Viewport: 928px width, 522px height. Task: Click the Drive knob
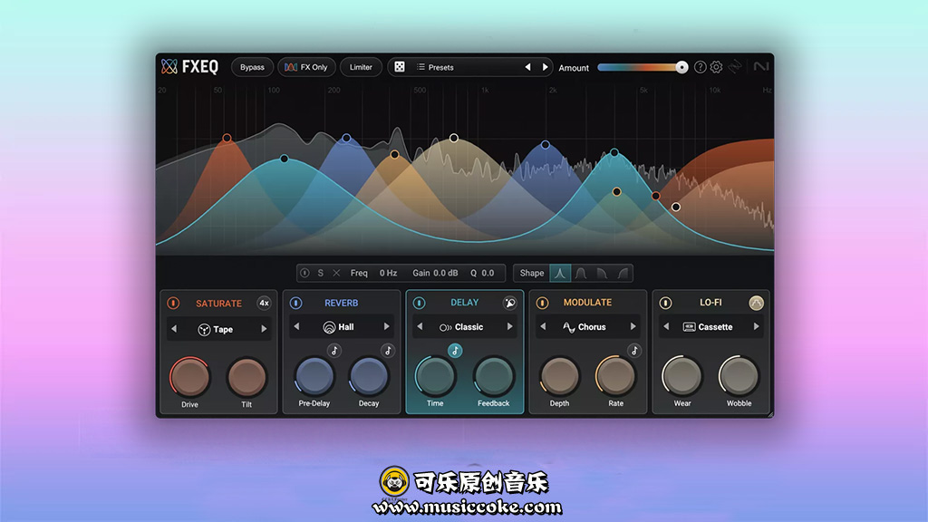(190, 377)
